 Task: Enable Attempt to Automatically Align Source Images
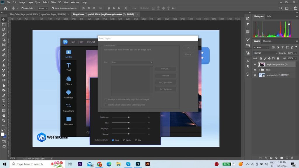pyautogui.click(x=106, y=100)
